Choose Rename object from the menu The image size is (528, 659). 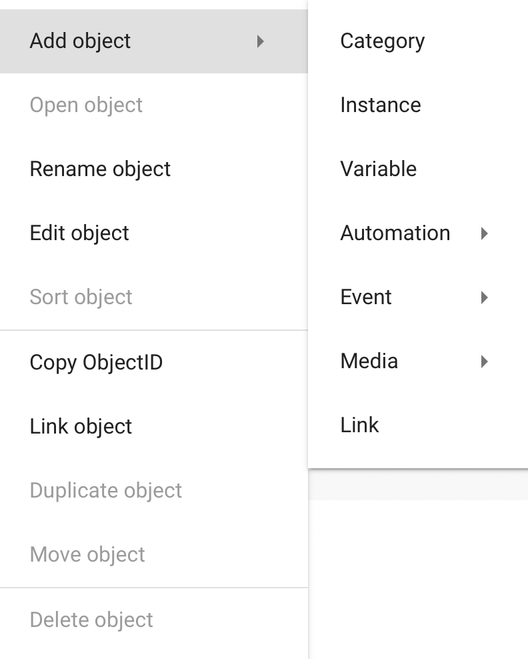(100, 169)
